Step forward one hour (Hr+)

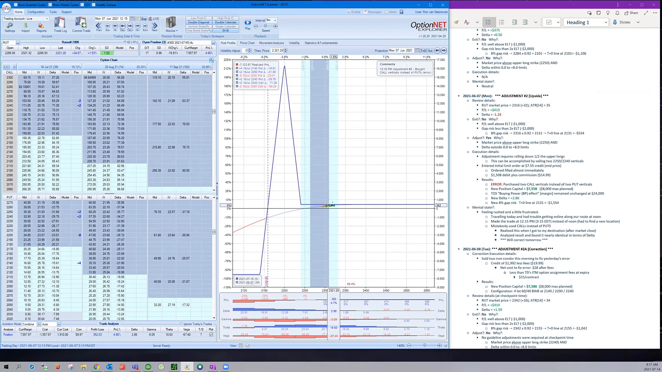[x=138, y=26]
